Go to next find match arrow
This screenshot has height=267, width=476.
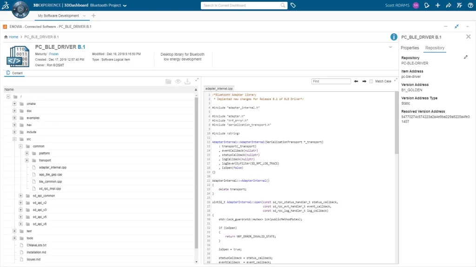364,81
